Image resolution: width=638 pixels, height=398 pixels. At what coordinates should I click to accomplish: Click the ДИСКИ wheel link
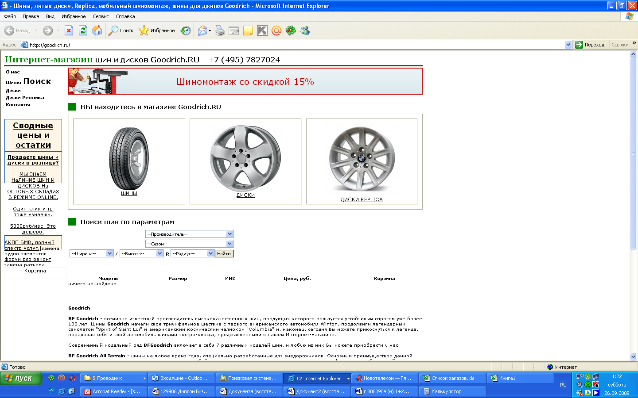[x=245, y=195]
